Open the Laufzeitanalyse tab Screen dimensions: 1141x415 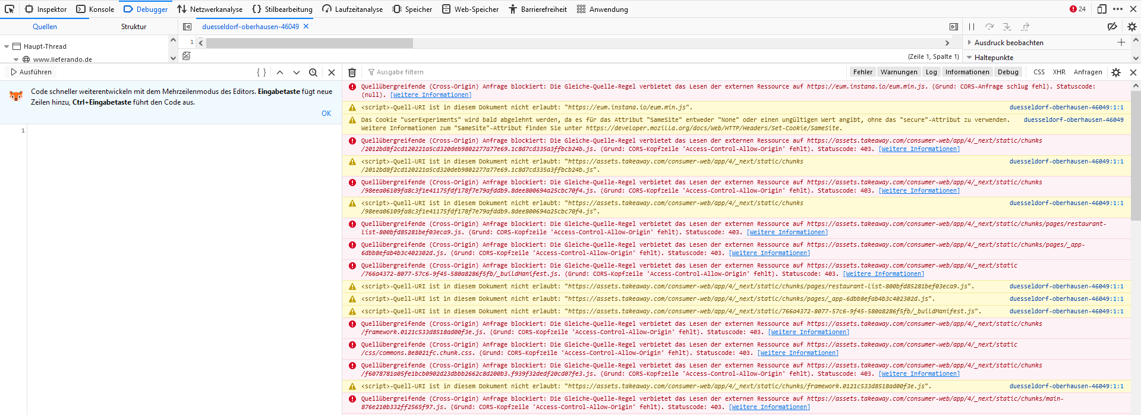pos(352,9)
